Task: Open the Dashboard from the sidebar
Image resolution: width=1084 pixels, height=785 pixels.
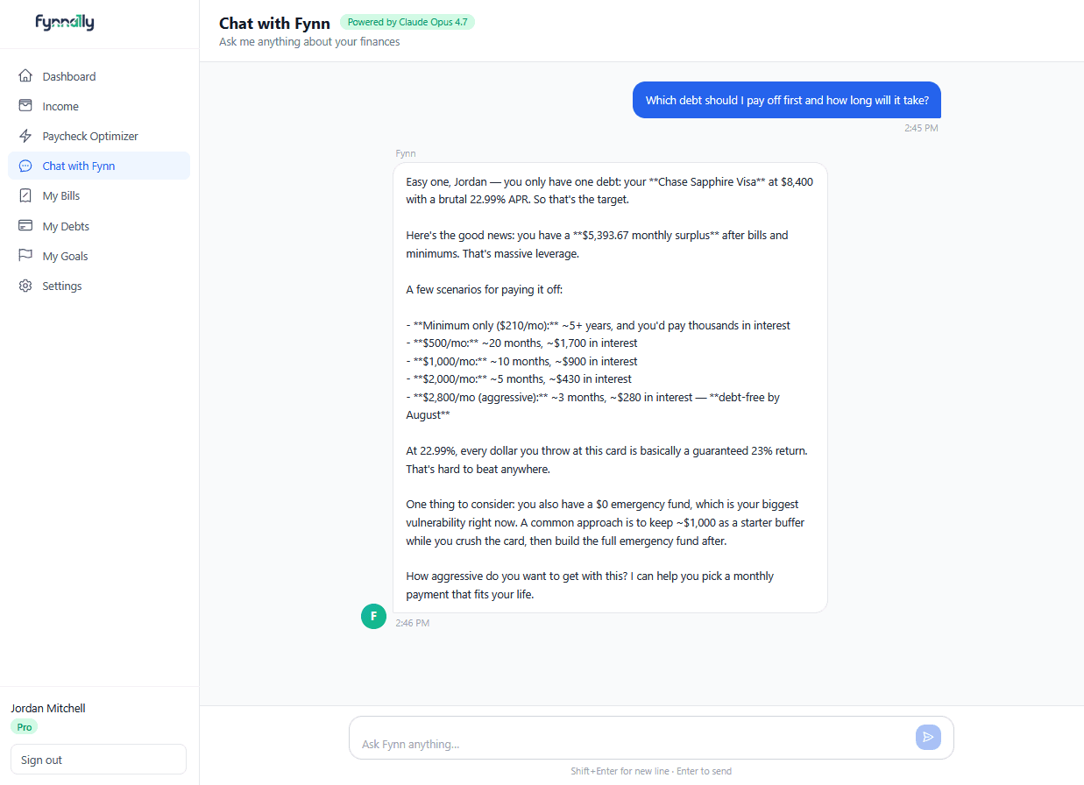Action: 26,76
